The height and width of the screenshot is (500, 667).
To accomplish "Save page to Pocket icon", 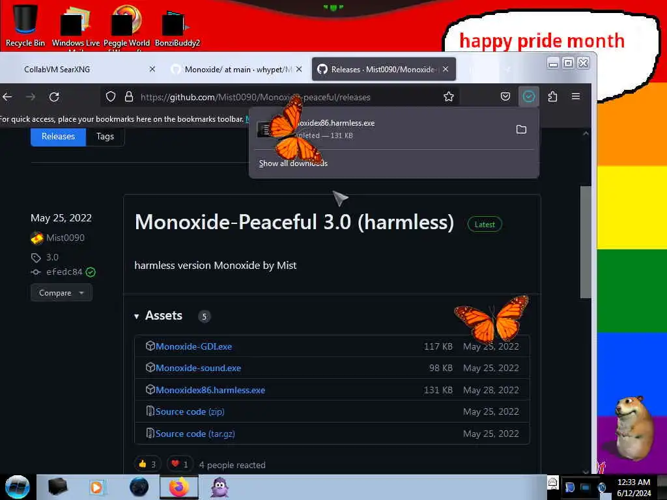I will click(505, 96).
